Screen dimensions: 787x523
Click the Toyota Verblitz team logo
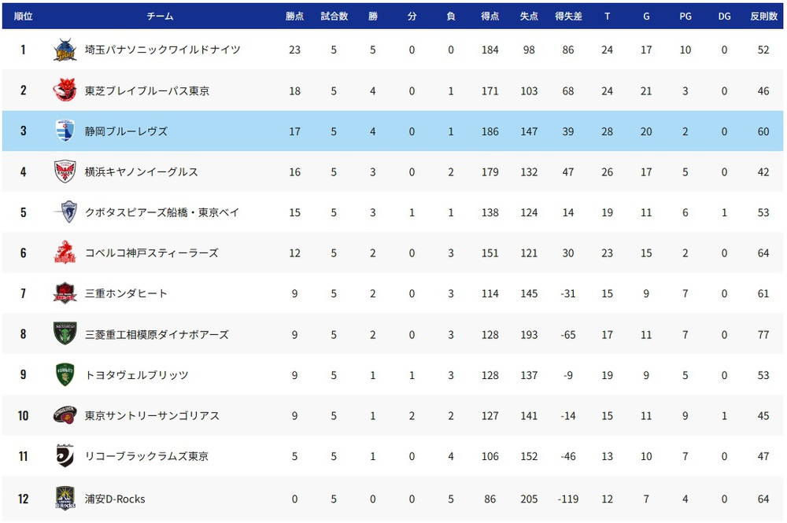(x=65, y=375)
